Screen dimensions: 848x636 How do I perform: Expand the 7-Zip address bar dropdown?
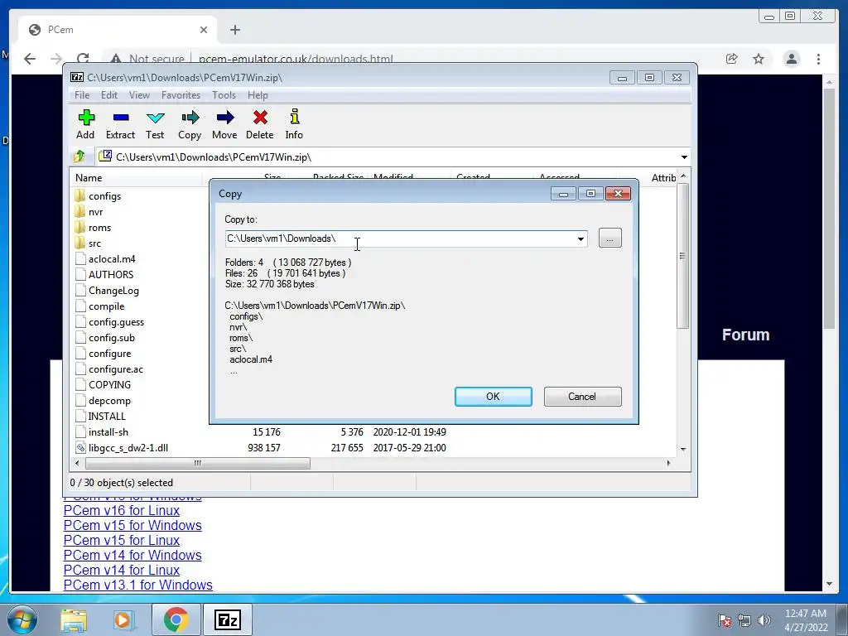(684, 157)
